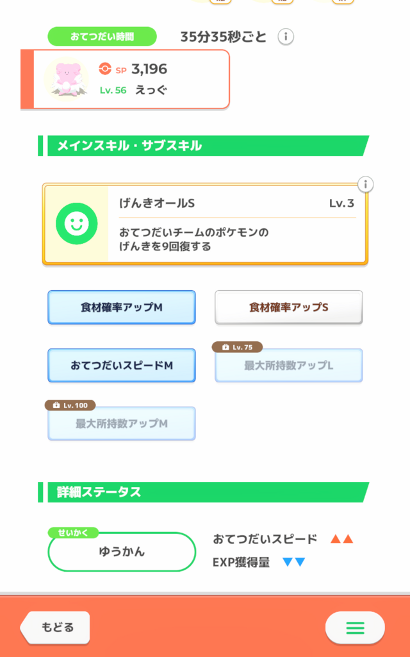
Task: Tap the pink Pokémon portrait thumbnail
Action: [x=67, y=79]
